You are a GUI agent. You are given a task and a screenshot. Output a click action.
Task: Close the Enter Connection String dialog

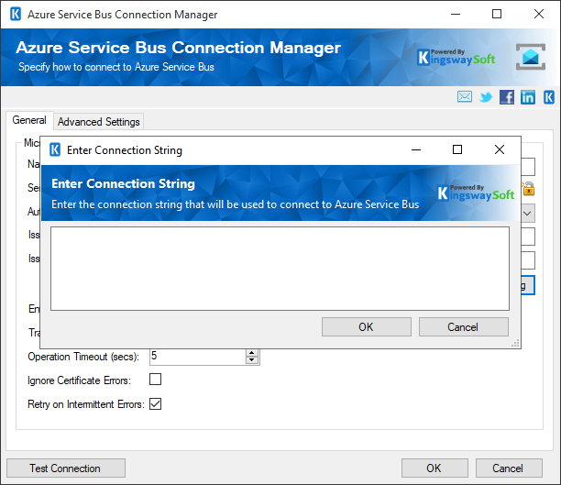coord(500,149)
